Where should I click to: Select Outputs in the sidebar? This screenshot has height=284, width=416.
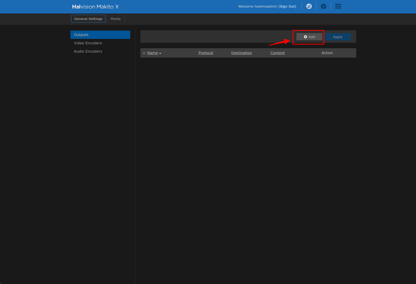coord(100,35)
